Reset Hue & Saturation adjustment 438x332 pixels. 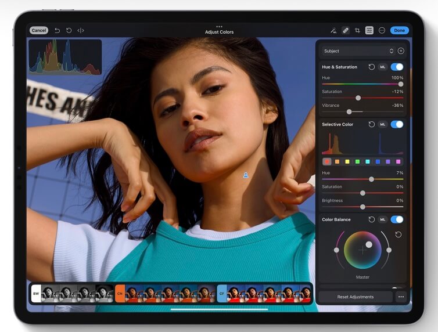point(372,67)
